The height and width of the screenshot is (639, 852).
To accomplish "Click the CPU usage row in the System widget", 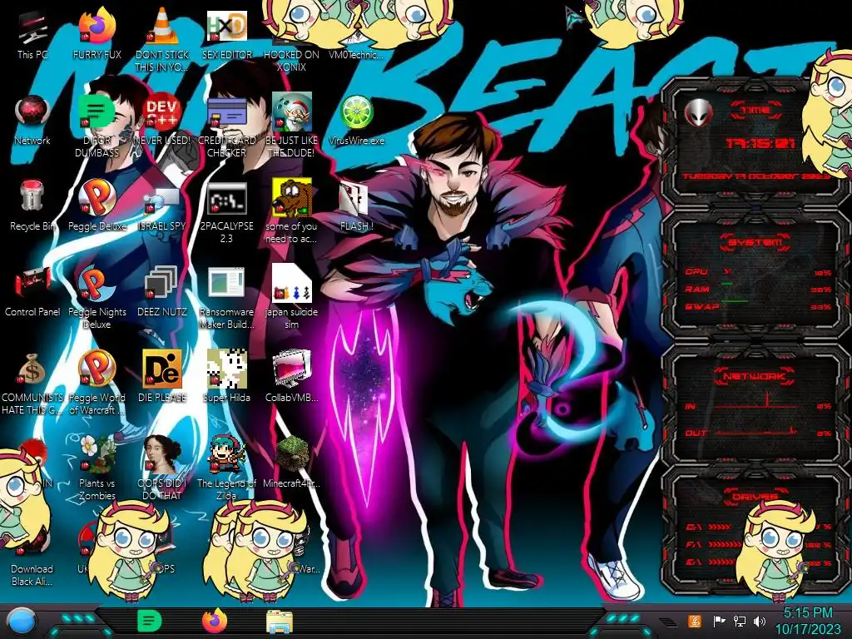I will click(758, 272).
